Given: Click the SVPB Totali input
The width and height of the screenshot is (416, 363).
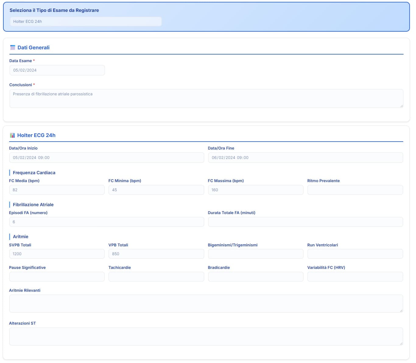Looking at the screenshot, I should [x=57, y=254].
